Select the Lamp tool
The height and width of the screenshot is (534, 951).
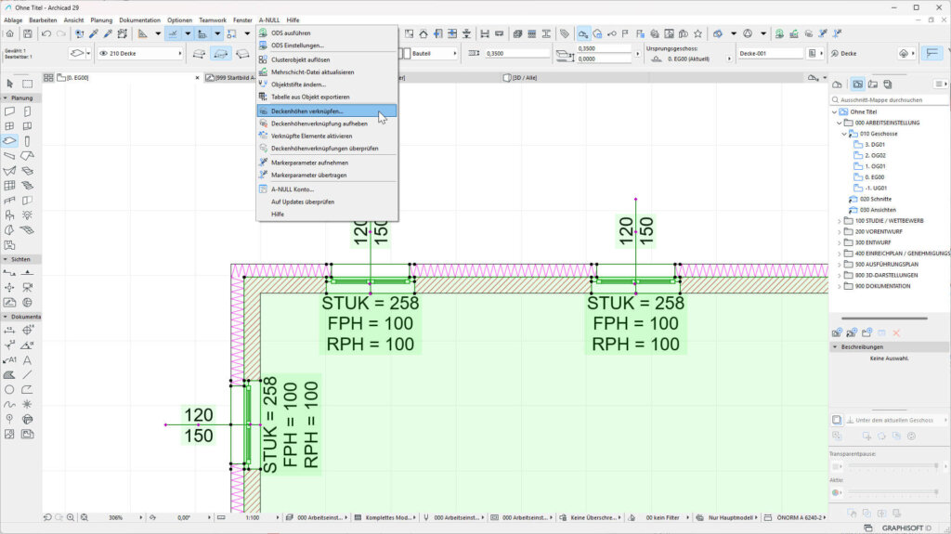(x=27, y=215)
